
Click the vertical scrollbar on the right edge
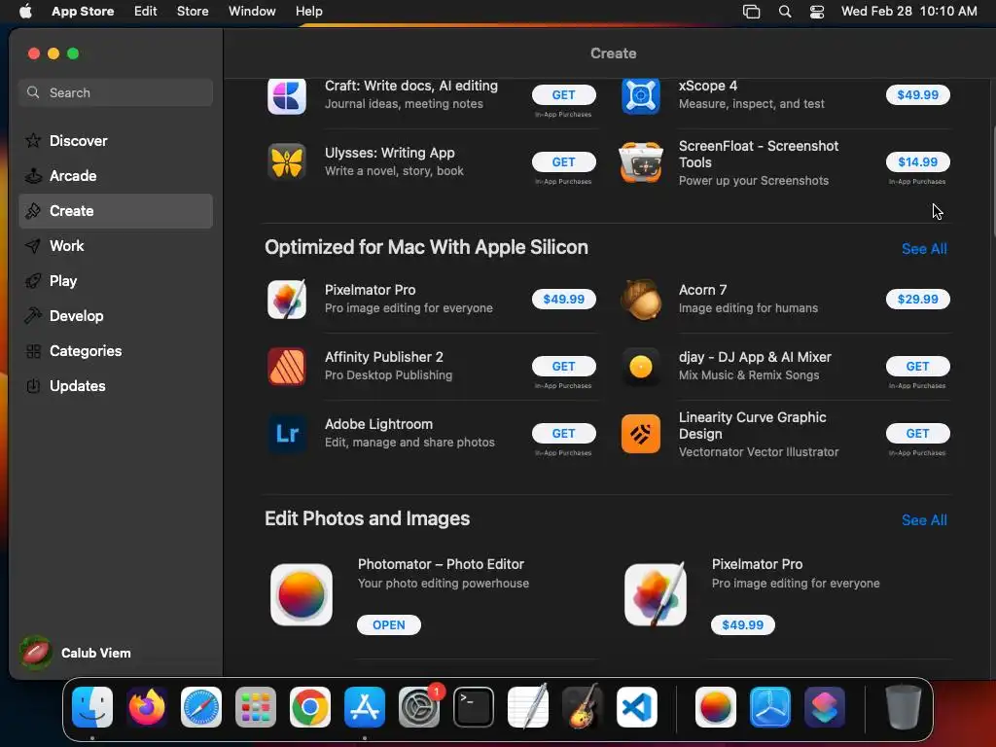pyautogui.click(x=993, y=181)
